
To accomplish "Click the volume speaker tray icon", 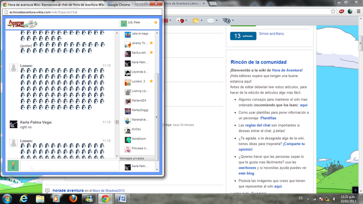I will tap(334, 199).
